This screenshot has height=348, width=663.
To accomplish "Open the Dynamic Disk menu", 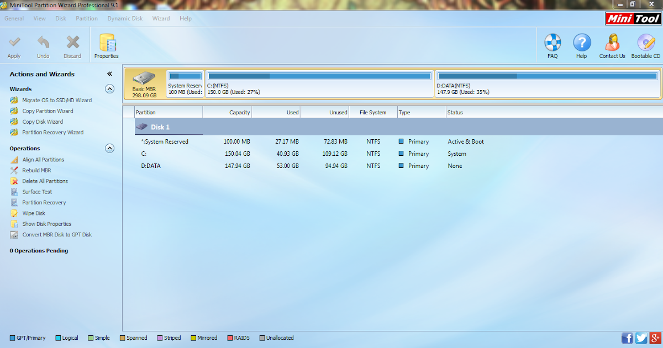I will 125,18.
